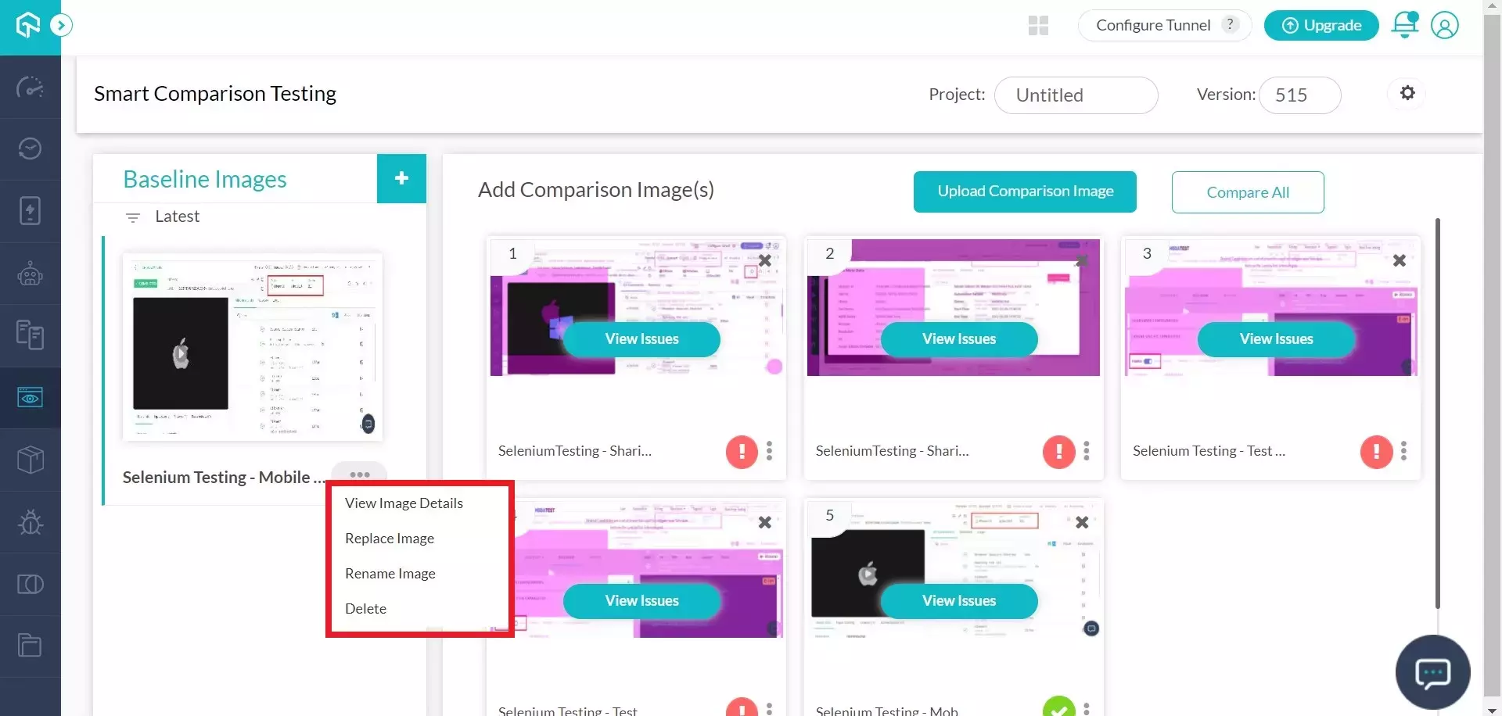Expand the sidebar with the arrow toggle
The width and height of the screenshot is (1502, 716).
(x=61, y=26)
